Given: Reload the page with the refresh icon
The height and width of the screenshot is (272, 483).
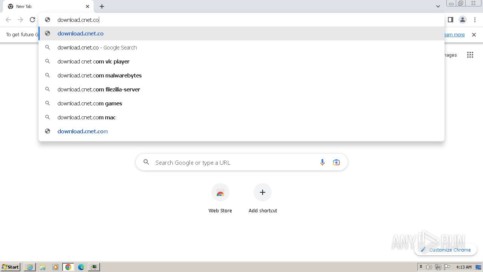Looking at the screenshot, I should [x=32, y=20].
